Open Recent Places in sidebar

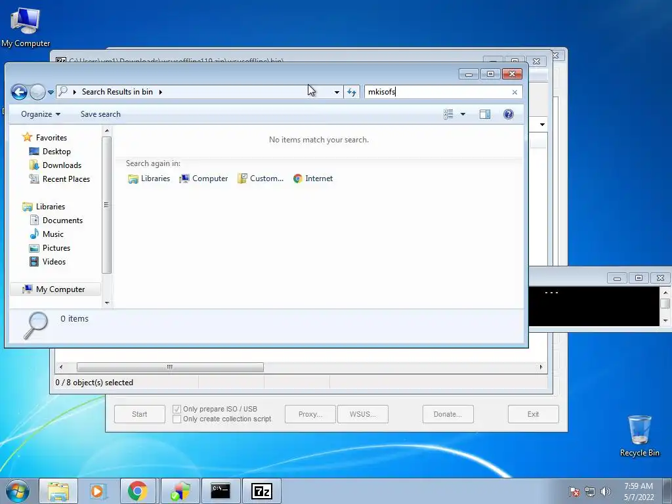coord(66,178)
